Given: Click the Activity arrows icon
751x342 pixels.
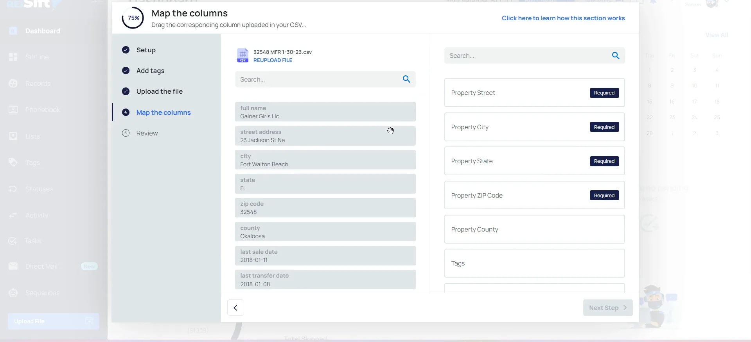Looking at the screenshot, I should pos(13,215).
